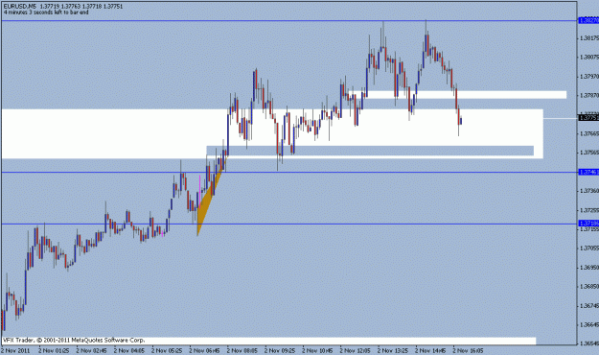
Task: Click the 1.37970 price axis label
Action: (589, 76)
